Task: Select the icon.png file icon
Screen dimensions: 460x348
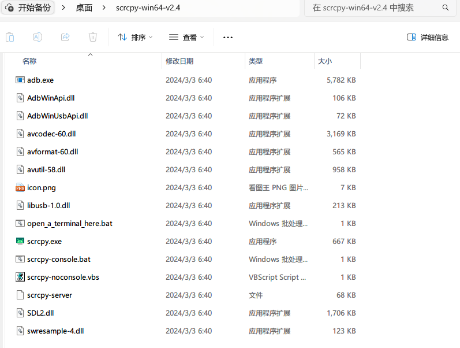Action: click(x=20, y=188)
